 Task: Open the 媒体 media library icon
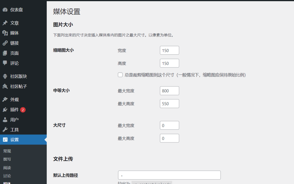coord(5,33)
